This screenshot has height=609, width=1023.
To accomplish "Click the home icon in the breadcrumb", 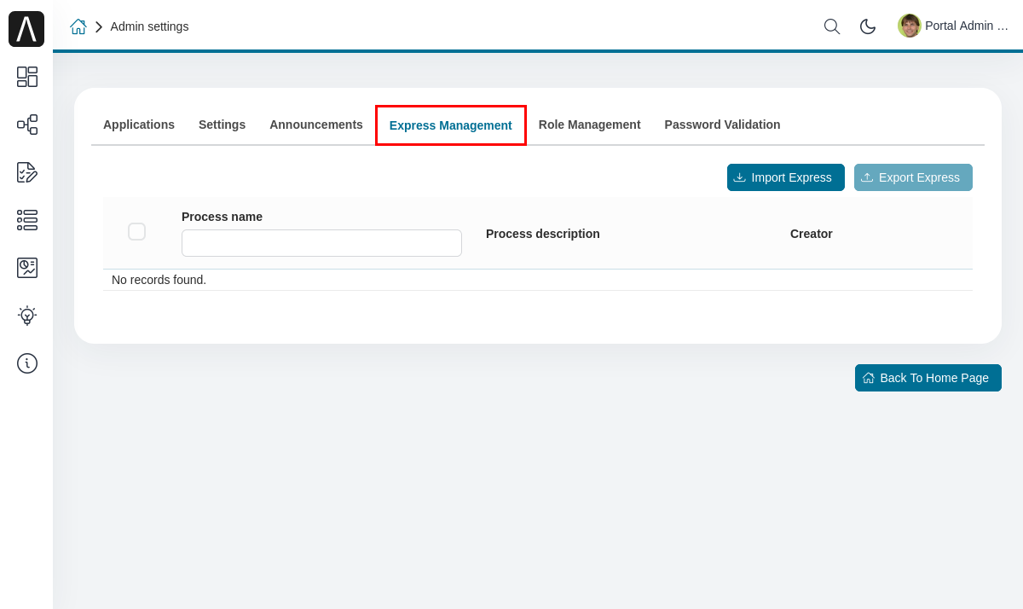I will click(78, 26).
